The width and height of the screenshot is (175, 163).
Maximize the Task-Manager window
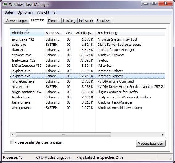(154, 3)
